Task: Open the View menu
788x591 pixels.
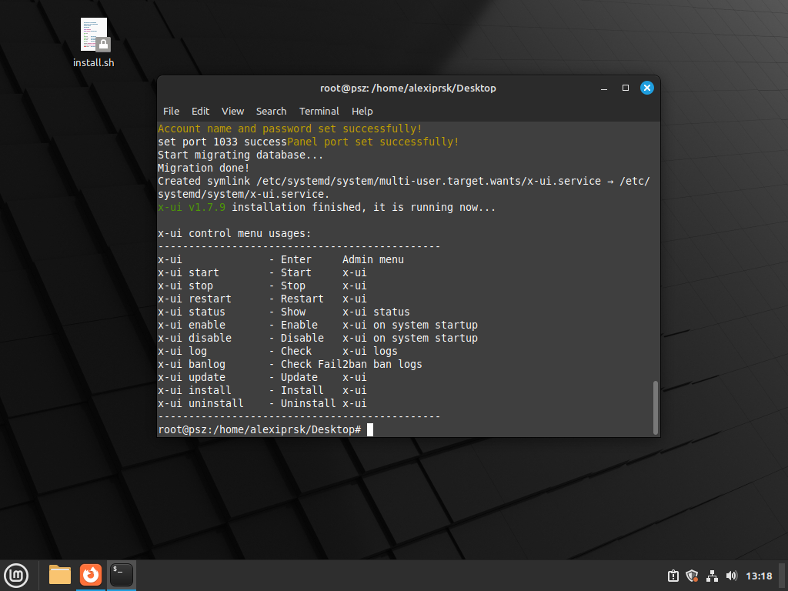Action: coord(232,111)
